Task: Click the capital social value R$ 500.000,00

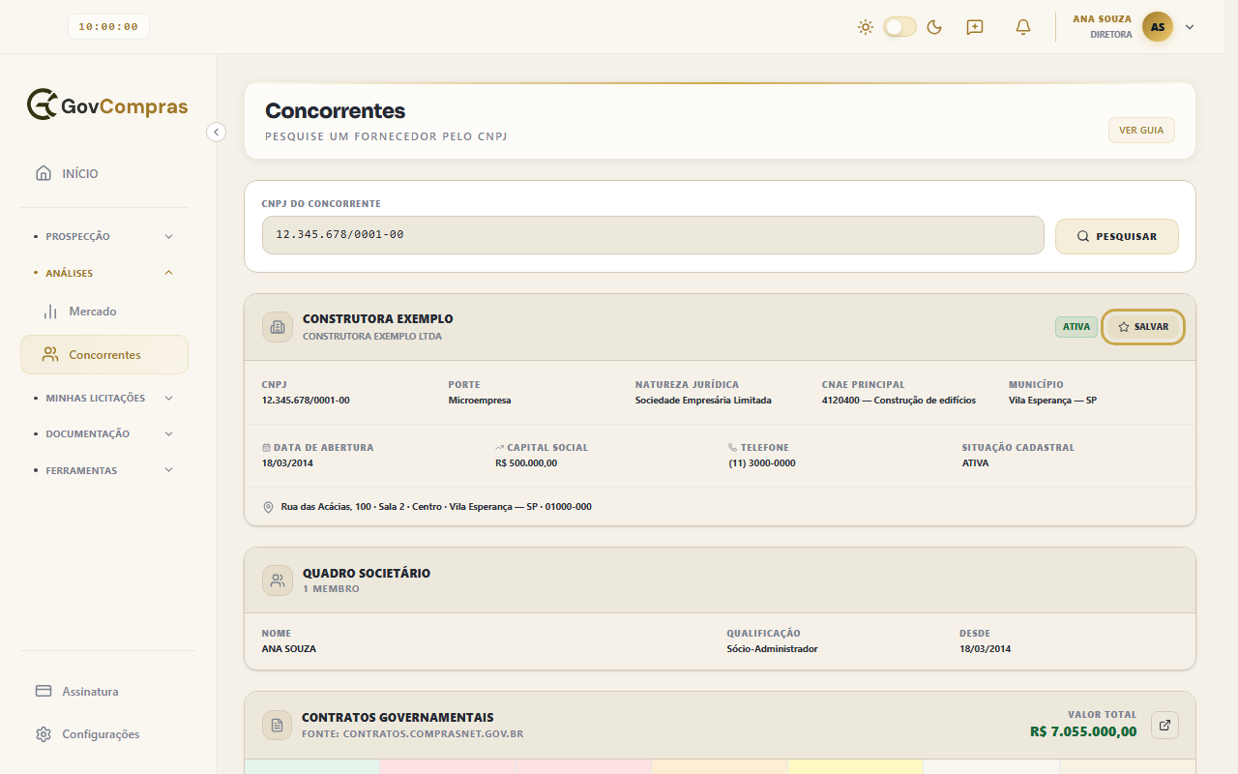Action: [526, 463]
